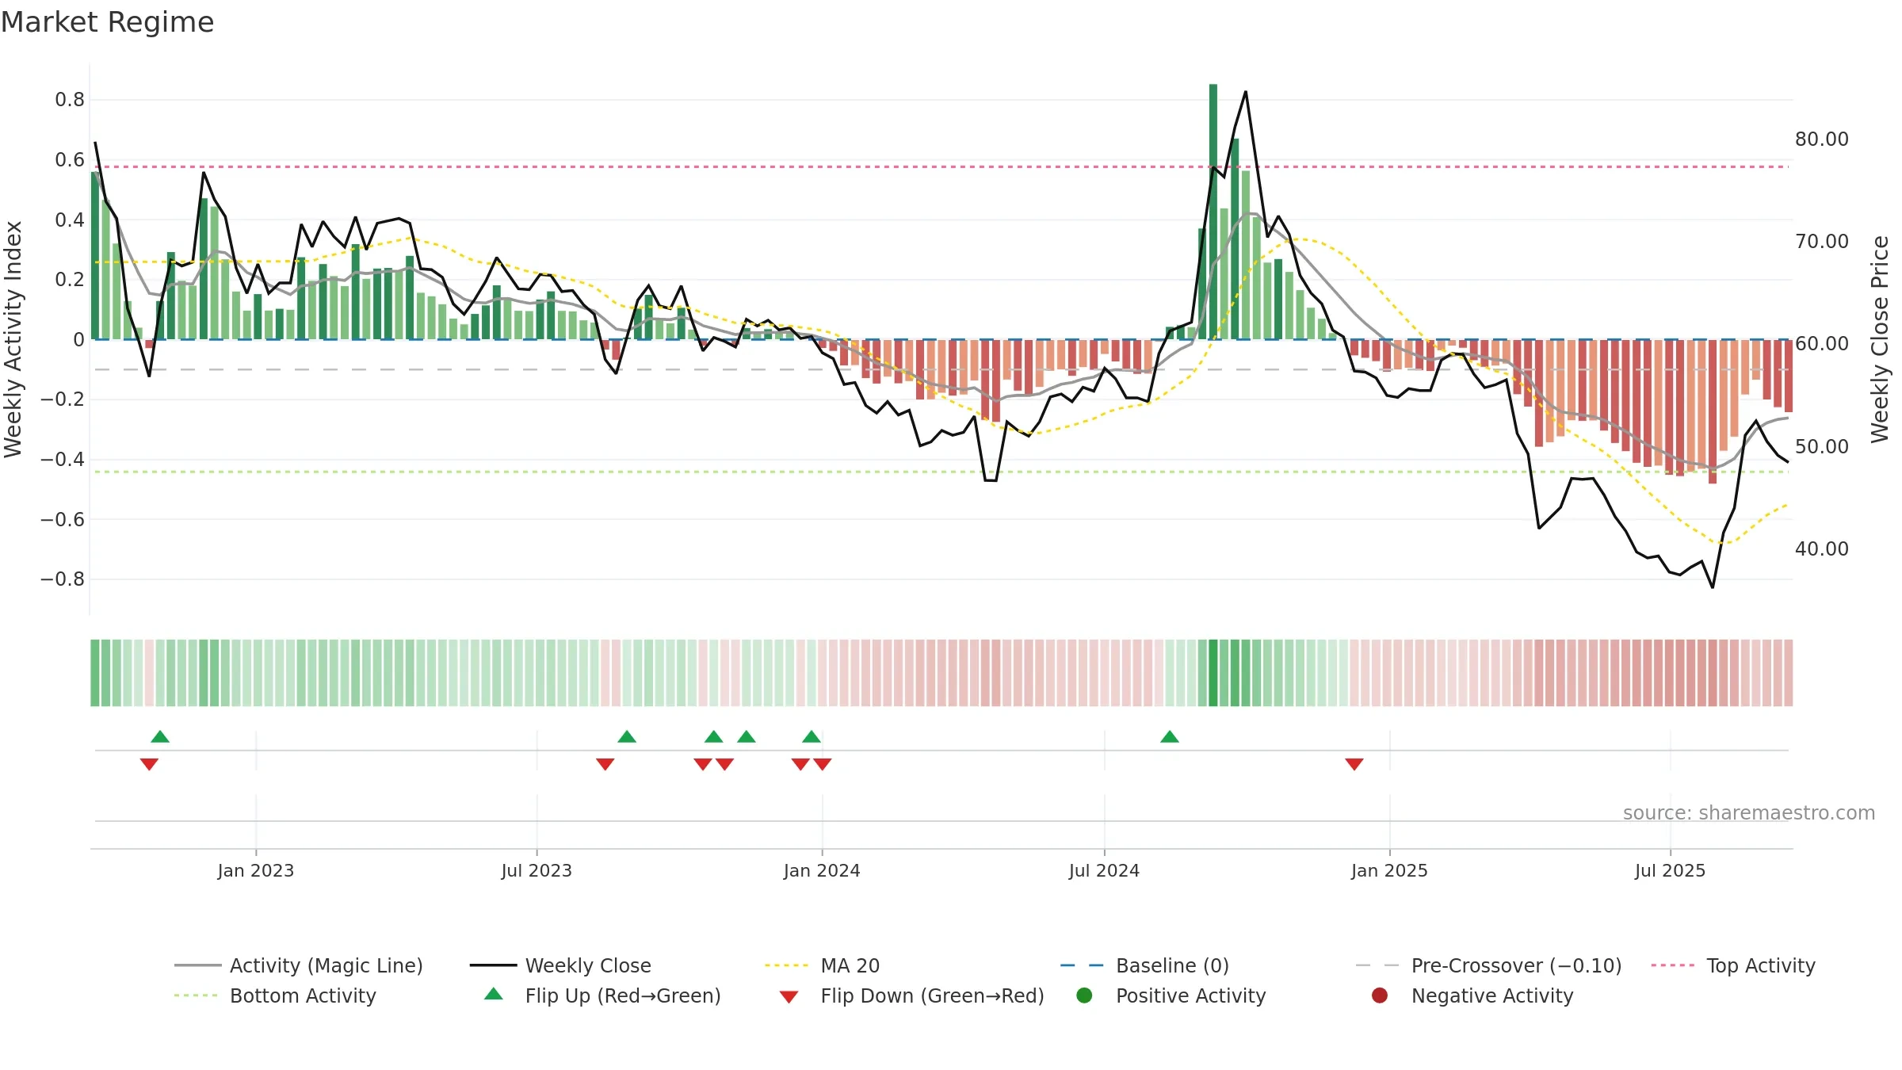Click the 60.00 price axis label
The width and height of the screenshot is (1902, 1070).
pos(1822,343)
